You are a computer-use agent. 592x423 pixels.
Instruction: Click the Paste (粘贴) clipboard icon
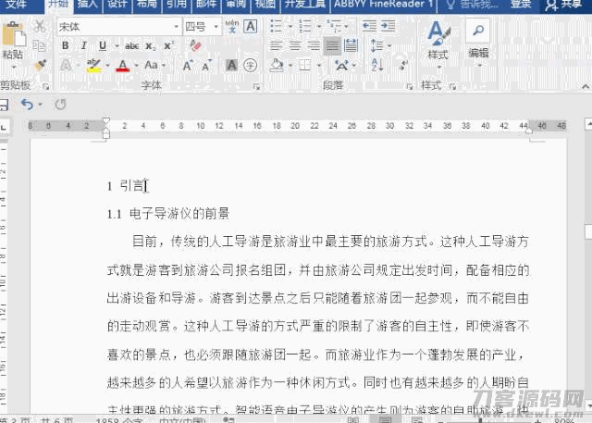tap(14, 35)
